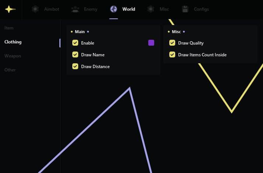This screenshot has height=173, width=263.
Task: Toggle Draw Items Count Inside checkbox
Action: [172, 55]
